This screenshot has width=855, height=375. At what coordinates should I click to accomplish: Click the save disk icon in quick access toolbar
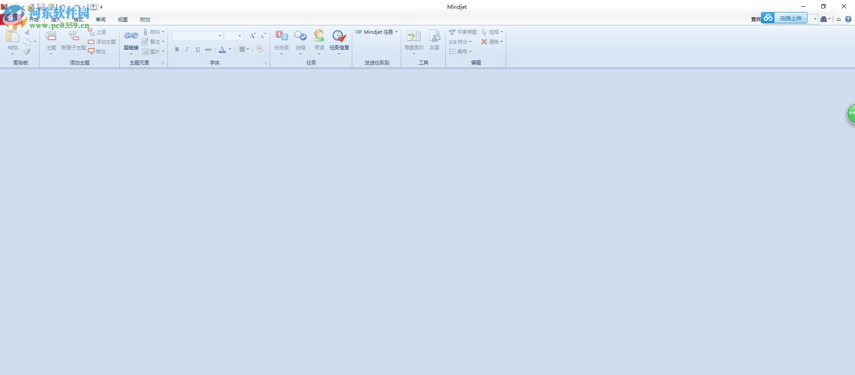pos(41,7)
